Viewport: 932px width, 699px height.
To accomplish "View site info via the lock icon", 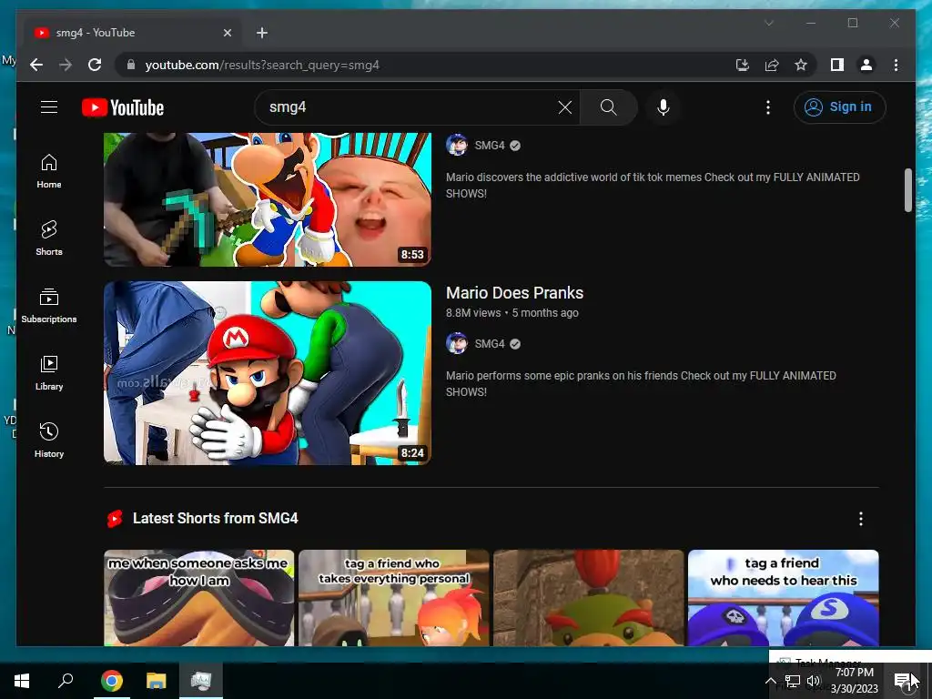I will pos(131,65).
